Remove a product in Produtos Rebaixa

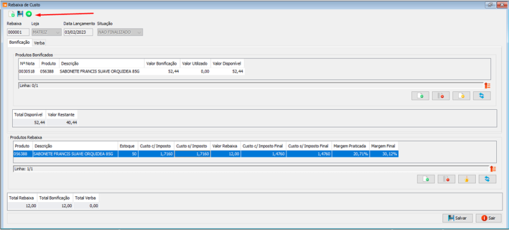click(447, 179)
